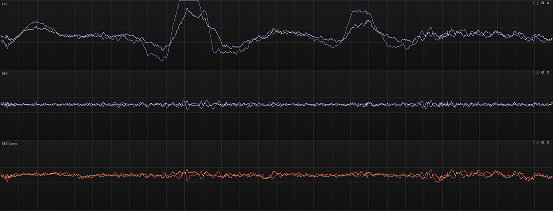Close the top EEG panel
The height and width of the screenshot is (211, 553).
click(x=548, y=3)
